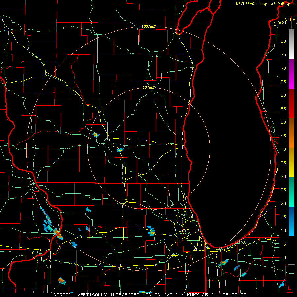Pick the brown-orange band of the VIL scale

coord(291,133)
